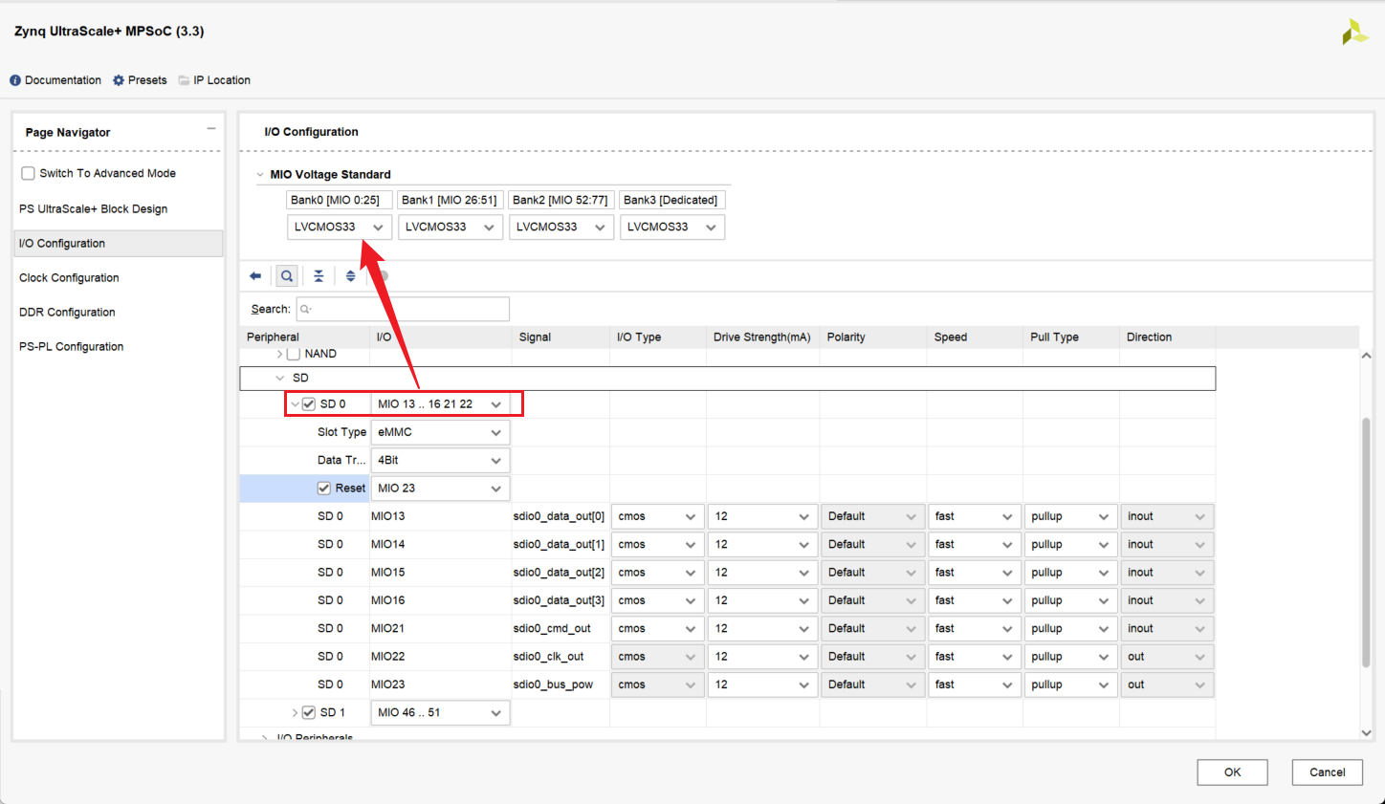Open MIO16 Speed fast dropdown
Viewport: 1385px width, 804px height.
975,600
